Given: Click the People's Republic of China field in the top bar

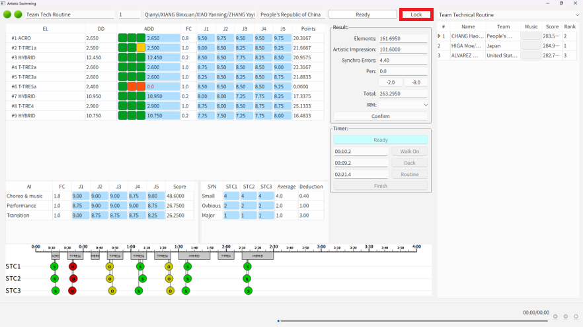Looking at the screenshot, I should coord(292,15).
